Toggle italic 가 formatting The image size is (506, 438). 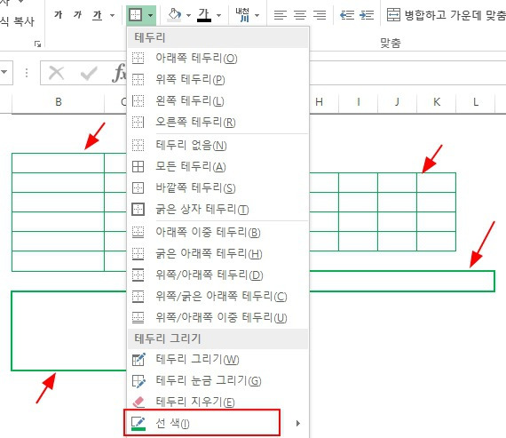[77, 14]
